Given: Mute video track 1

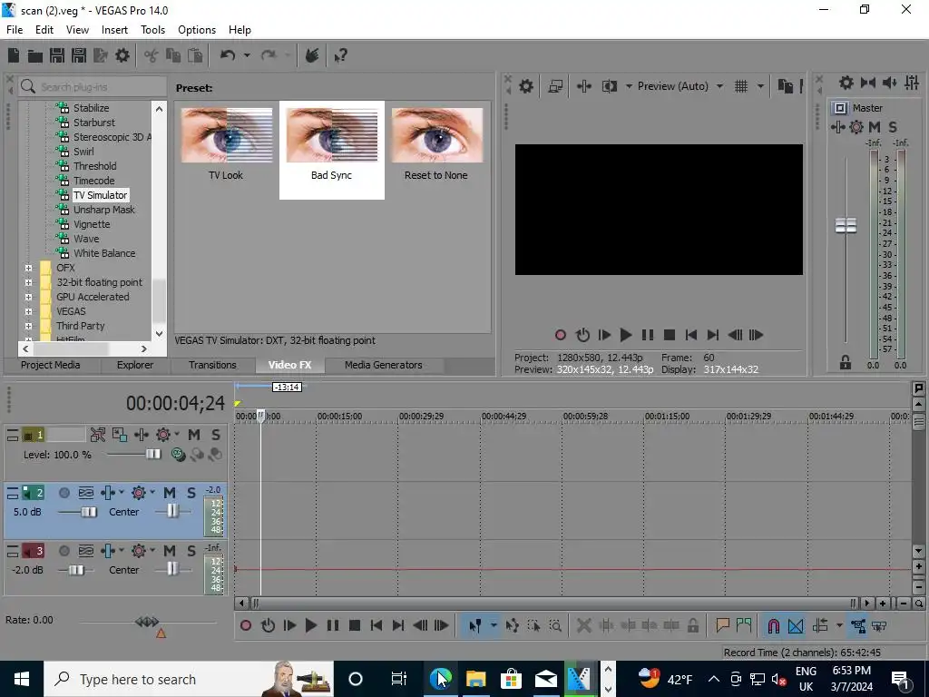Looking at the screenshot, I should tap(194, 435).
